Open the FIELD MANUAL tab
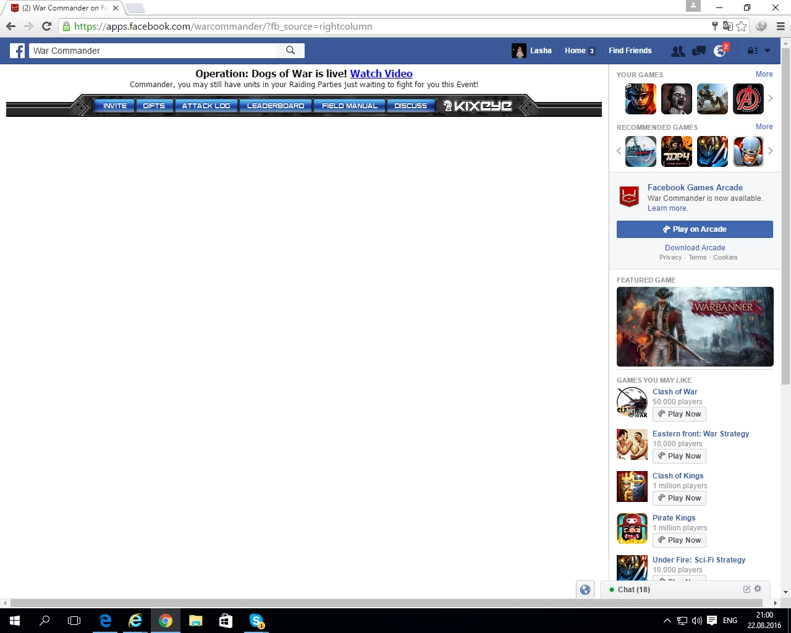The width and height of the screenshot is (791, 633). (x=350, y=106)
